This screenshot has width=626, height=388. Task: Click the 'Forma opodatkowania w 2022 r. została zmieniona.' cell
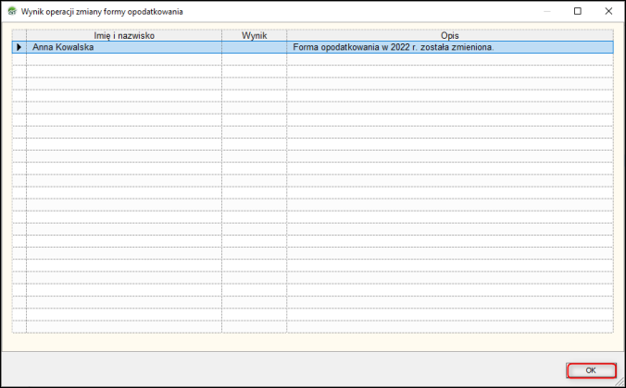coord(450,47)
